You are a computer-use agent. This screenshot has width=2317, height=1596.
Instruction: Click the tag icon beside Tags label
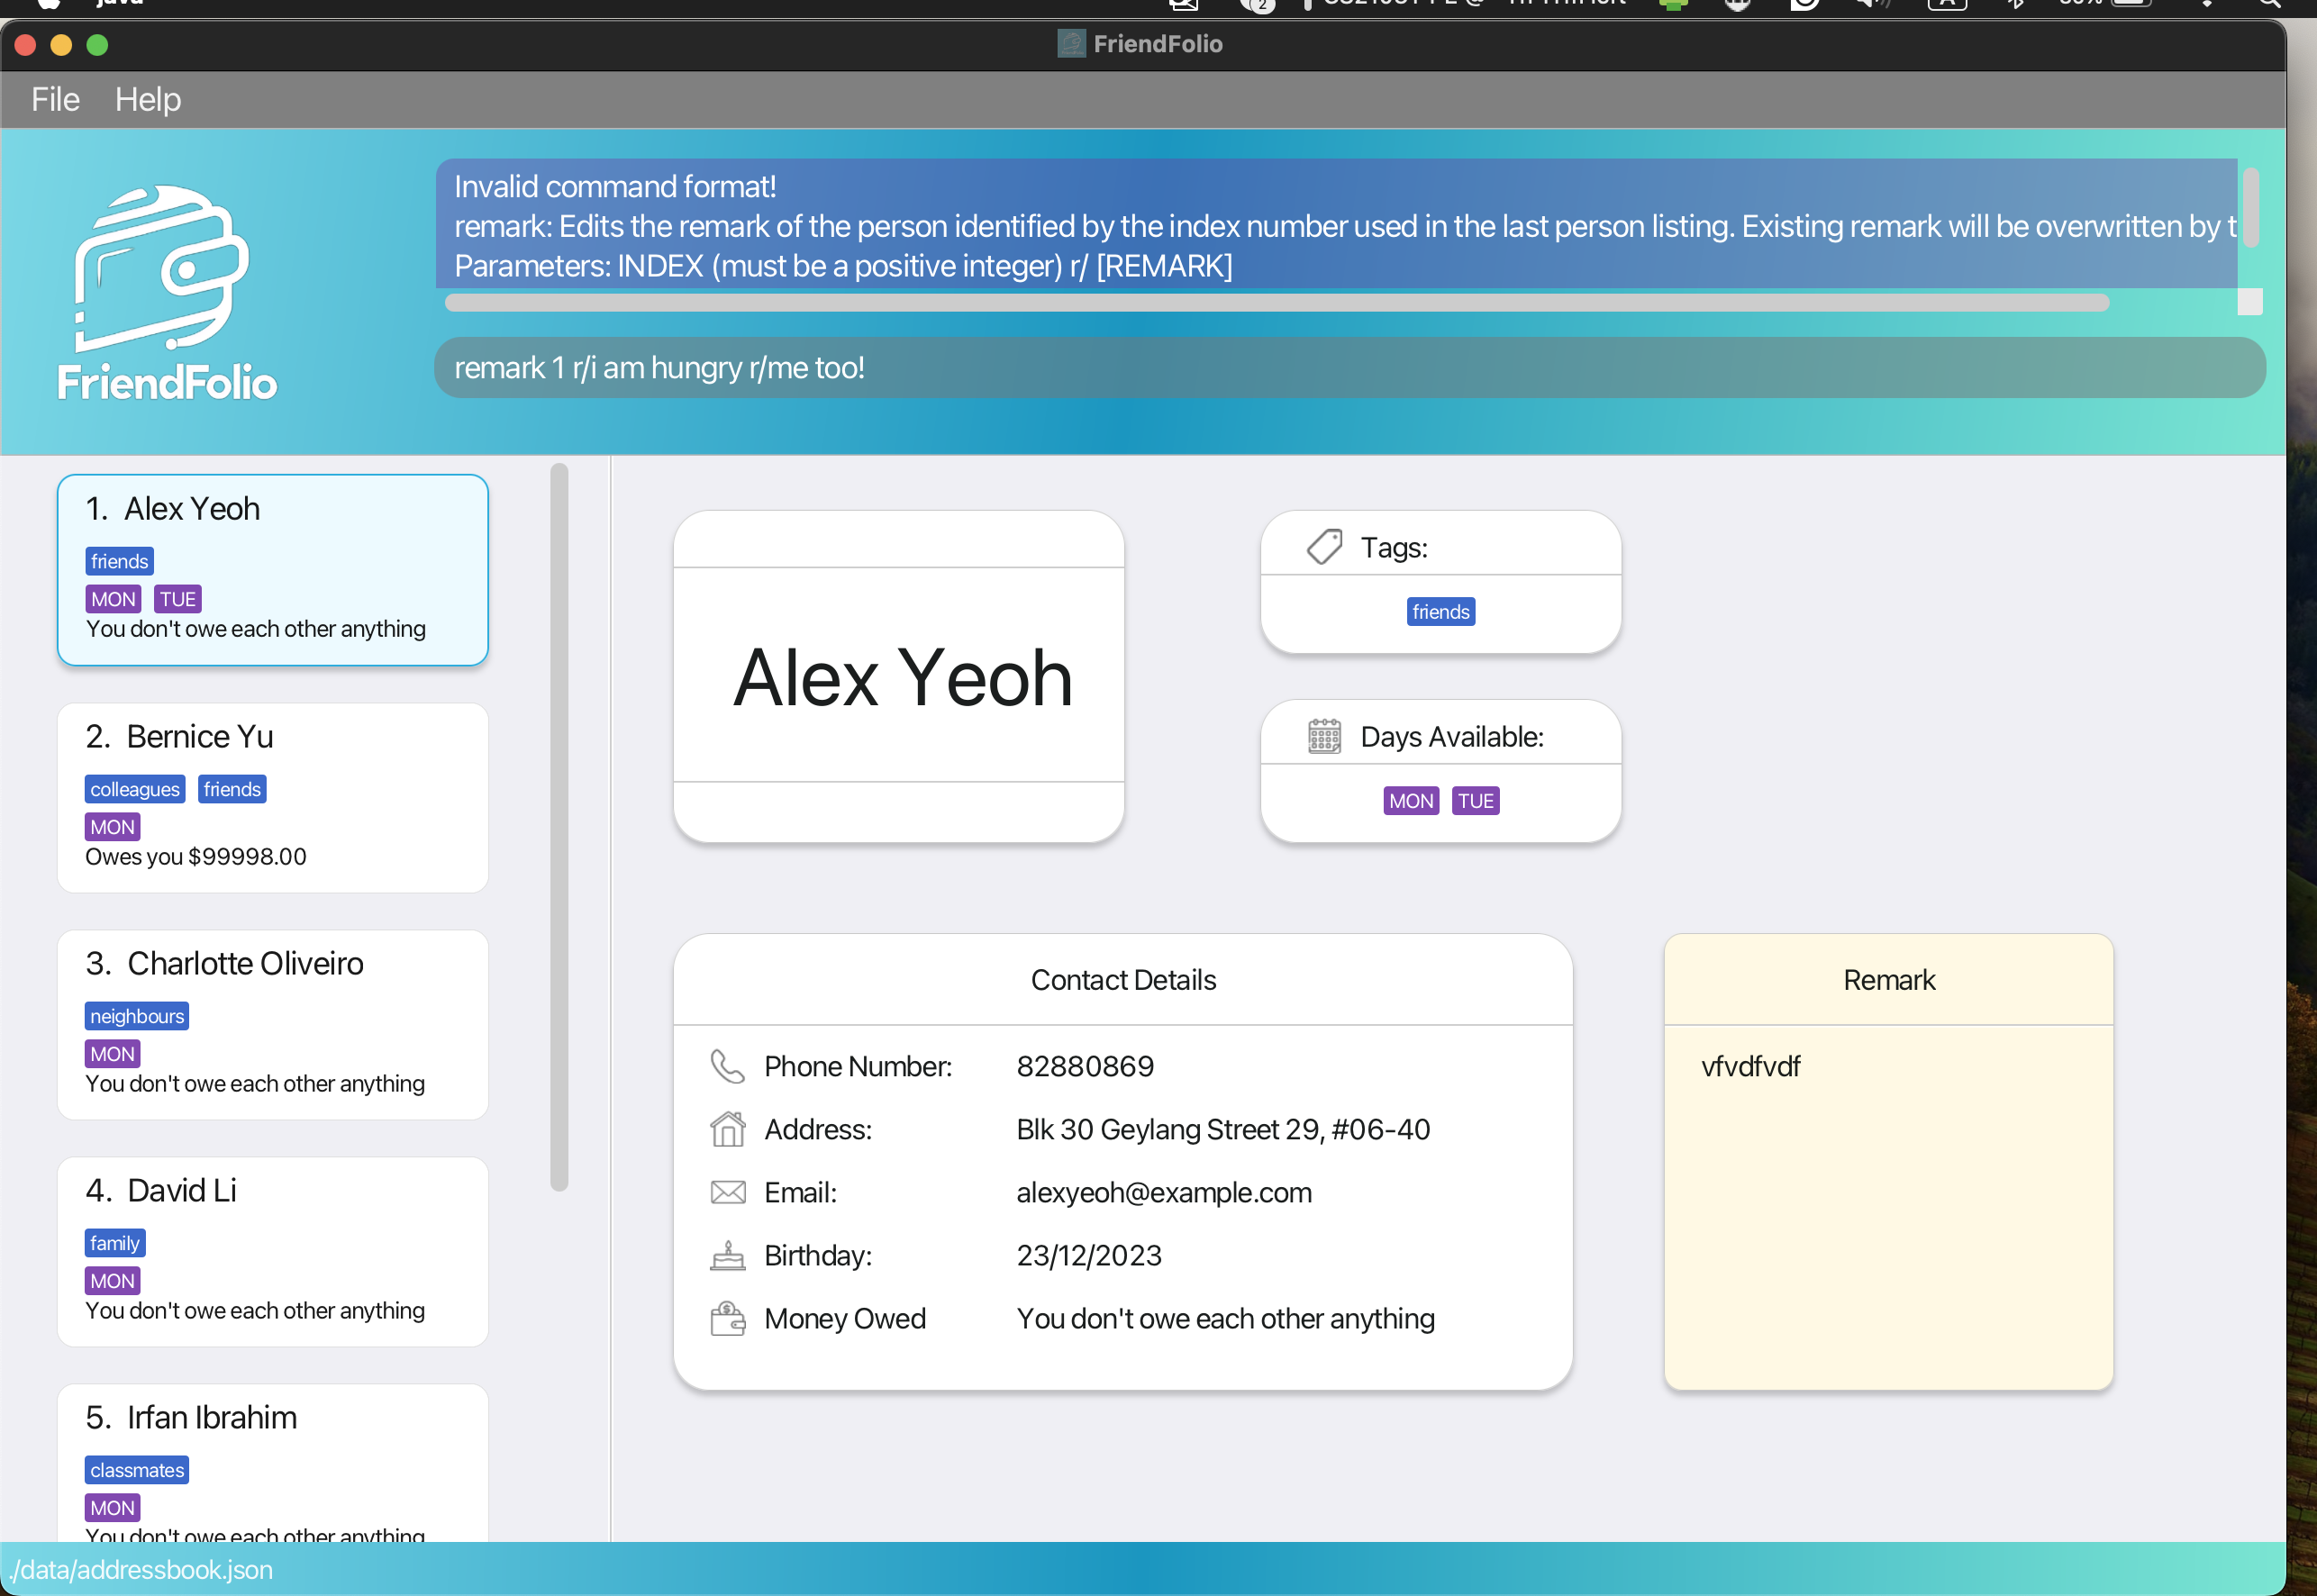coord(1324,547)
